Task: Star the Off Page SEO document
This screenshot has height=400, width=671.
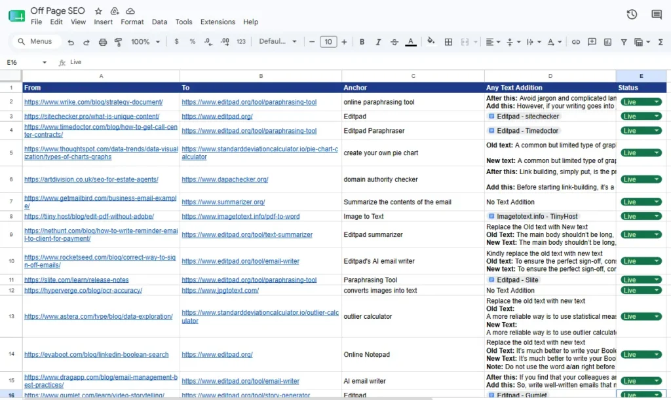Action: pyautogui.click(x=98, y=11)
